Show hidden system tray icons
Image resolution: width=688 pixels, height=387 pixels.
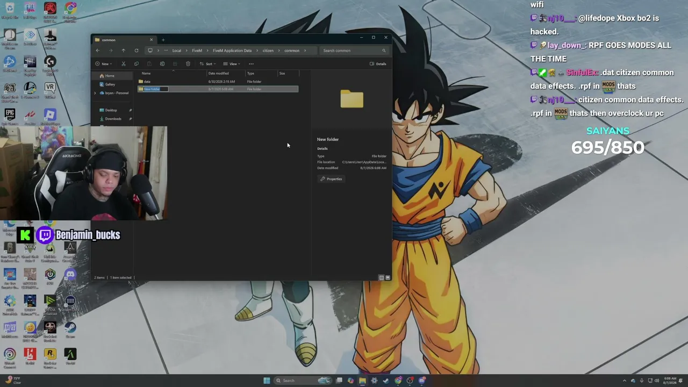tap(625, 381)
